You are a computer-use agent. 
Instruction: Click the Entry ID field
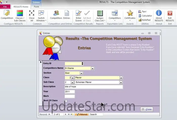[74, 64]
